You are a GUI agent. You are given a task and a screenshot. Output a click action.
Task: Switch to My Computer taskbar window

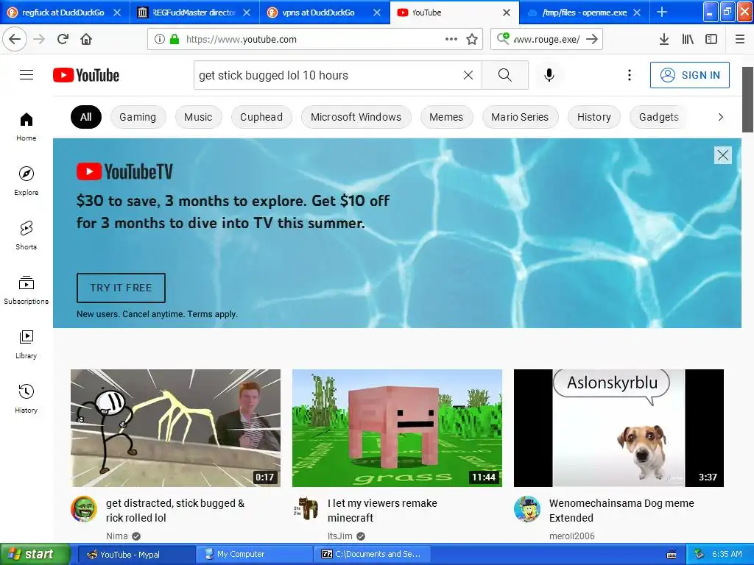tap(254, 554)
